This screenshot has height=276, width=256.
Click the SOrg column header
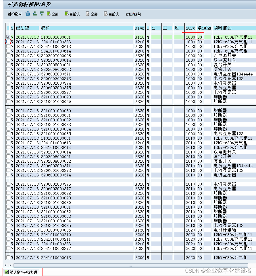click(x=190, y=28)
